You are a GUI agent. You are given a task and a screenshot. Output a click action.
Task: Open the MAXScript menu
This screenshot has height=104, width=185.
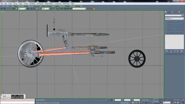(x=66, y=4)
